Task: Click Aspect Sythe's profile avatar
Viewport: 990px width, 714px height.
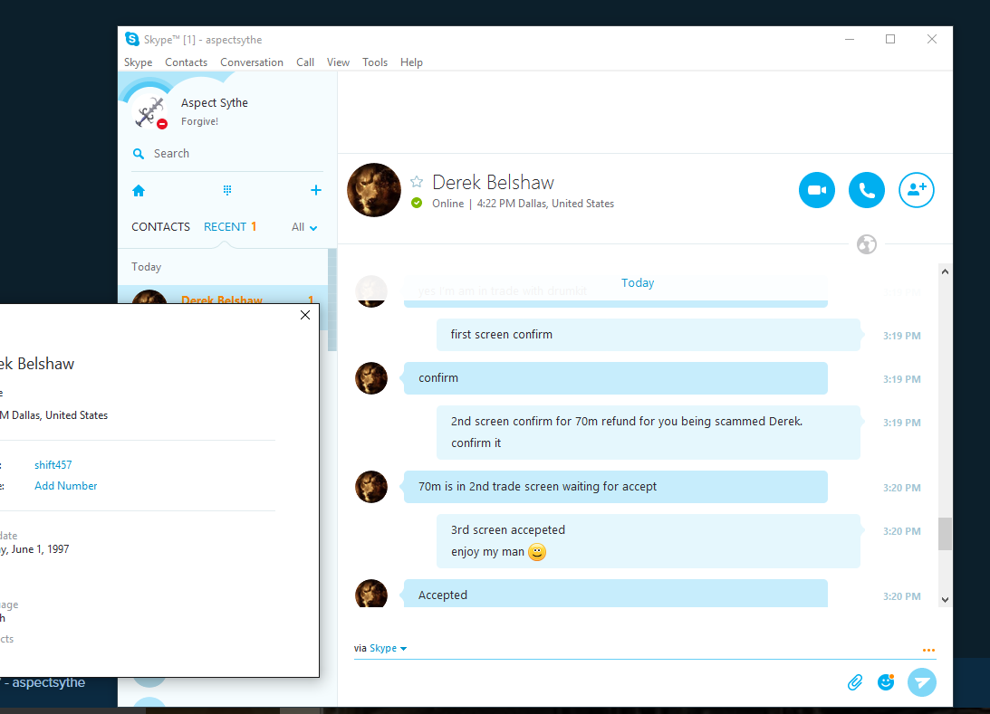Action: pyautogui.click(x=149, y=111)
